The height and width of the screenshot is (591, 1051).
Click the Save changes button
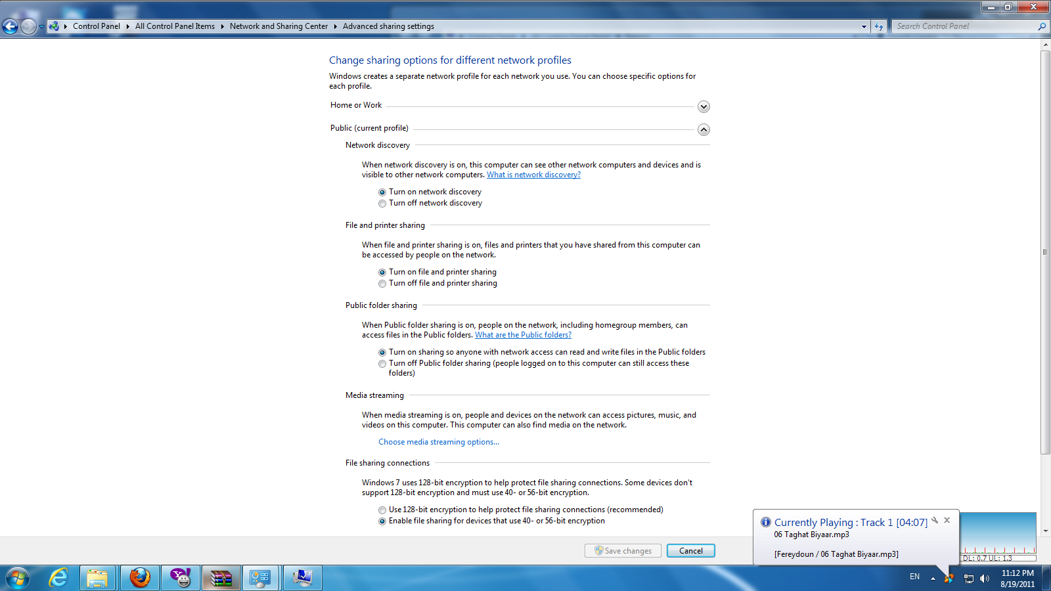tap(623, 551)
